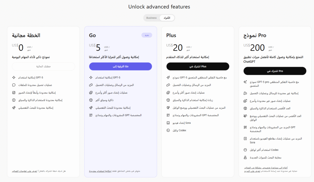This screenshot has width=314, height=182.
Task: Click the Sora video icon in Plus plan
Action: pos(168,123)
